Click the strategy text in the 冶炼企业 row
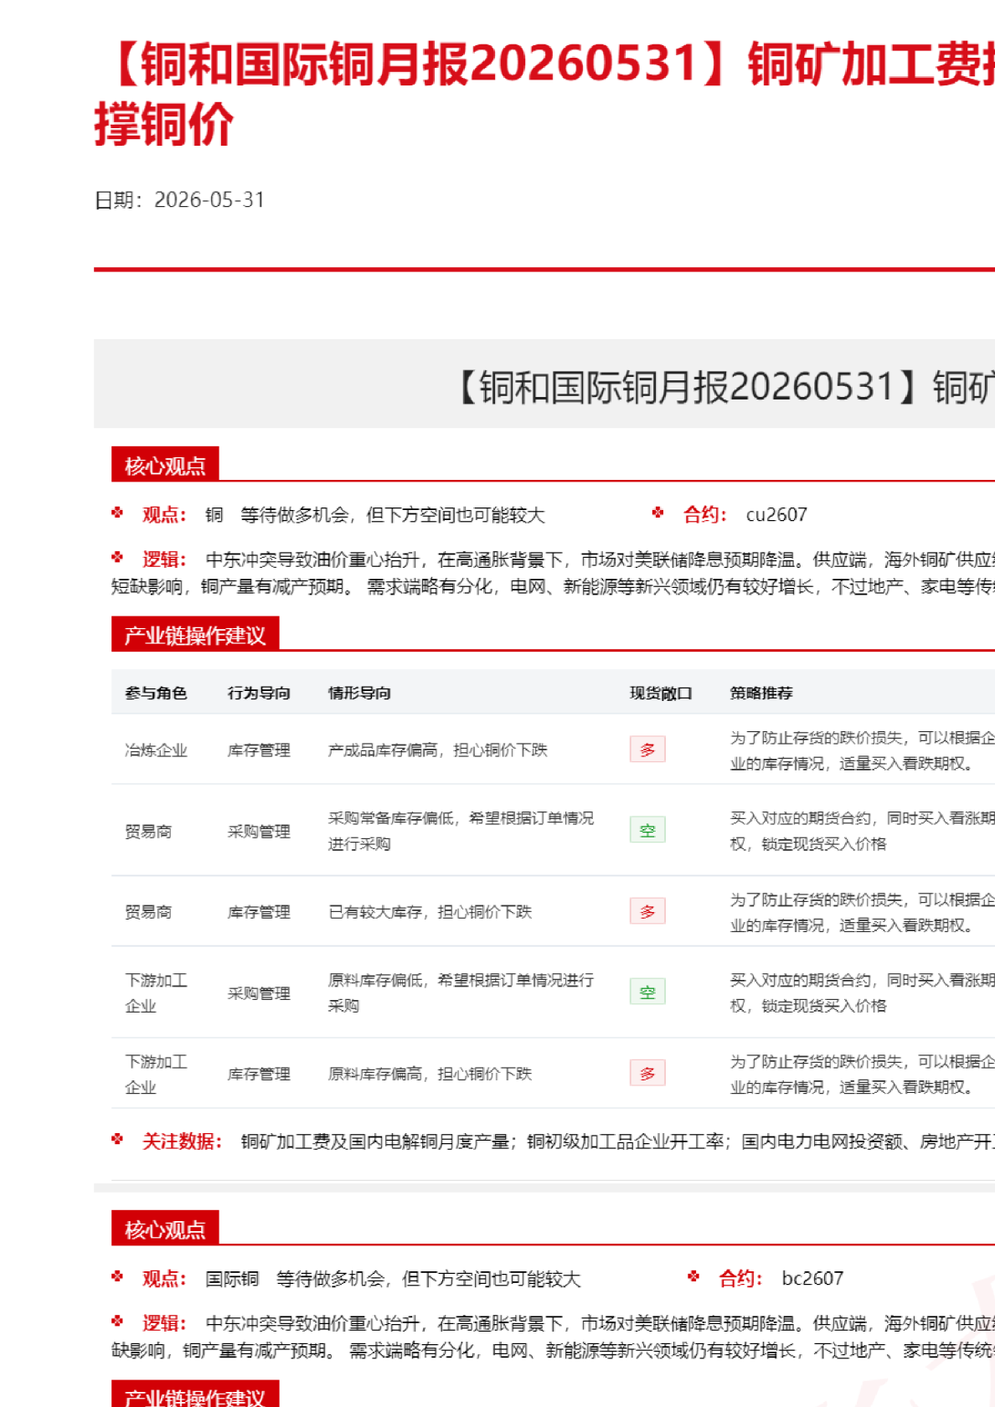 (862, 750)
